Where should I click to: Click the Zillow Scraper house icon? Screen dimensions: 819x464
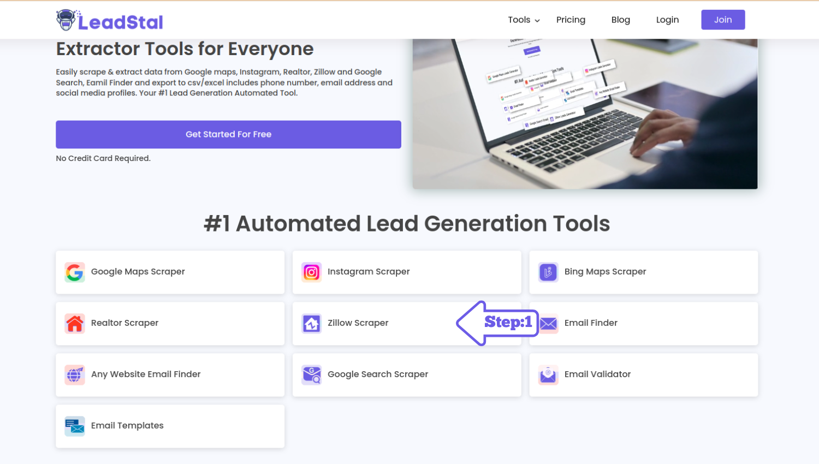[312, 323]
